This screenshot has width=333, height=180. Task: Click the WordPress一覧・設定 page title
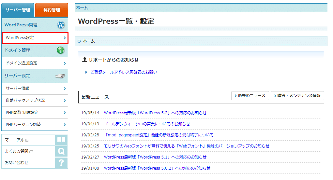pos(116,21)
